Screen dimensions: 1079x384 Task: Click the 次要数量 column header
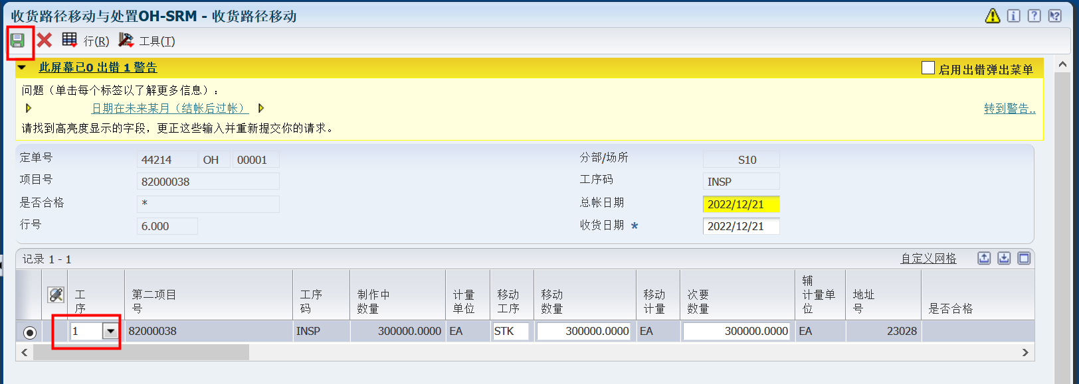[x=737, y=294]
